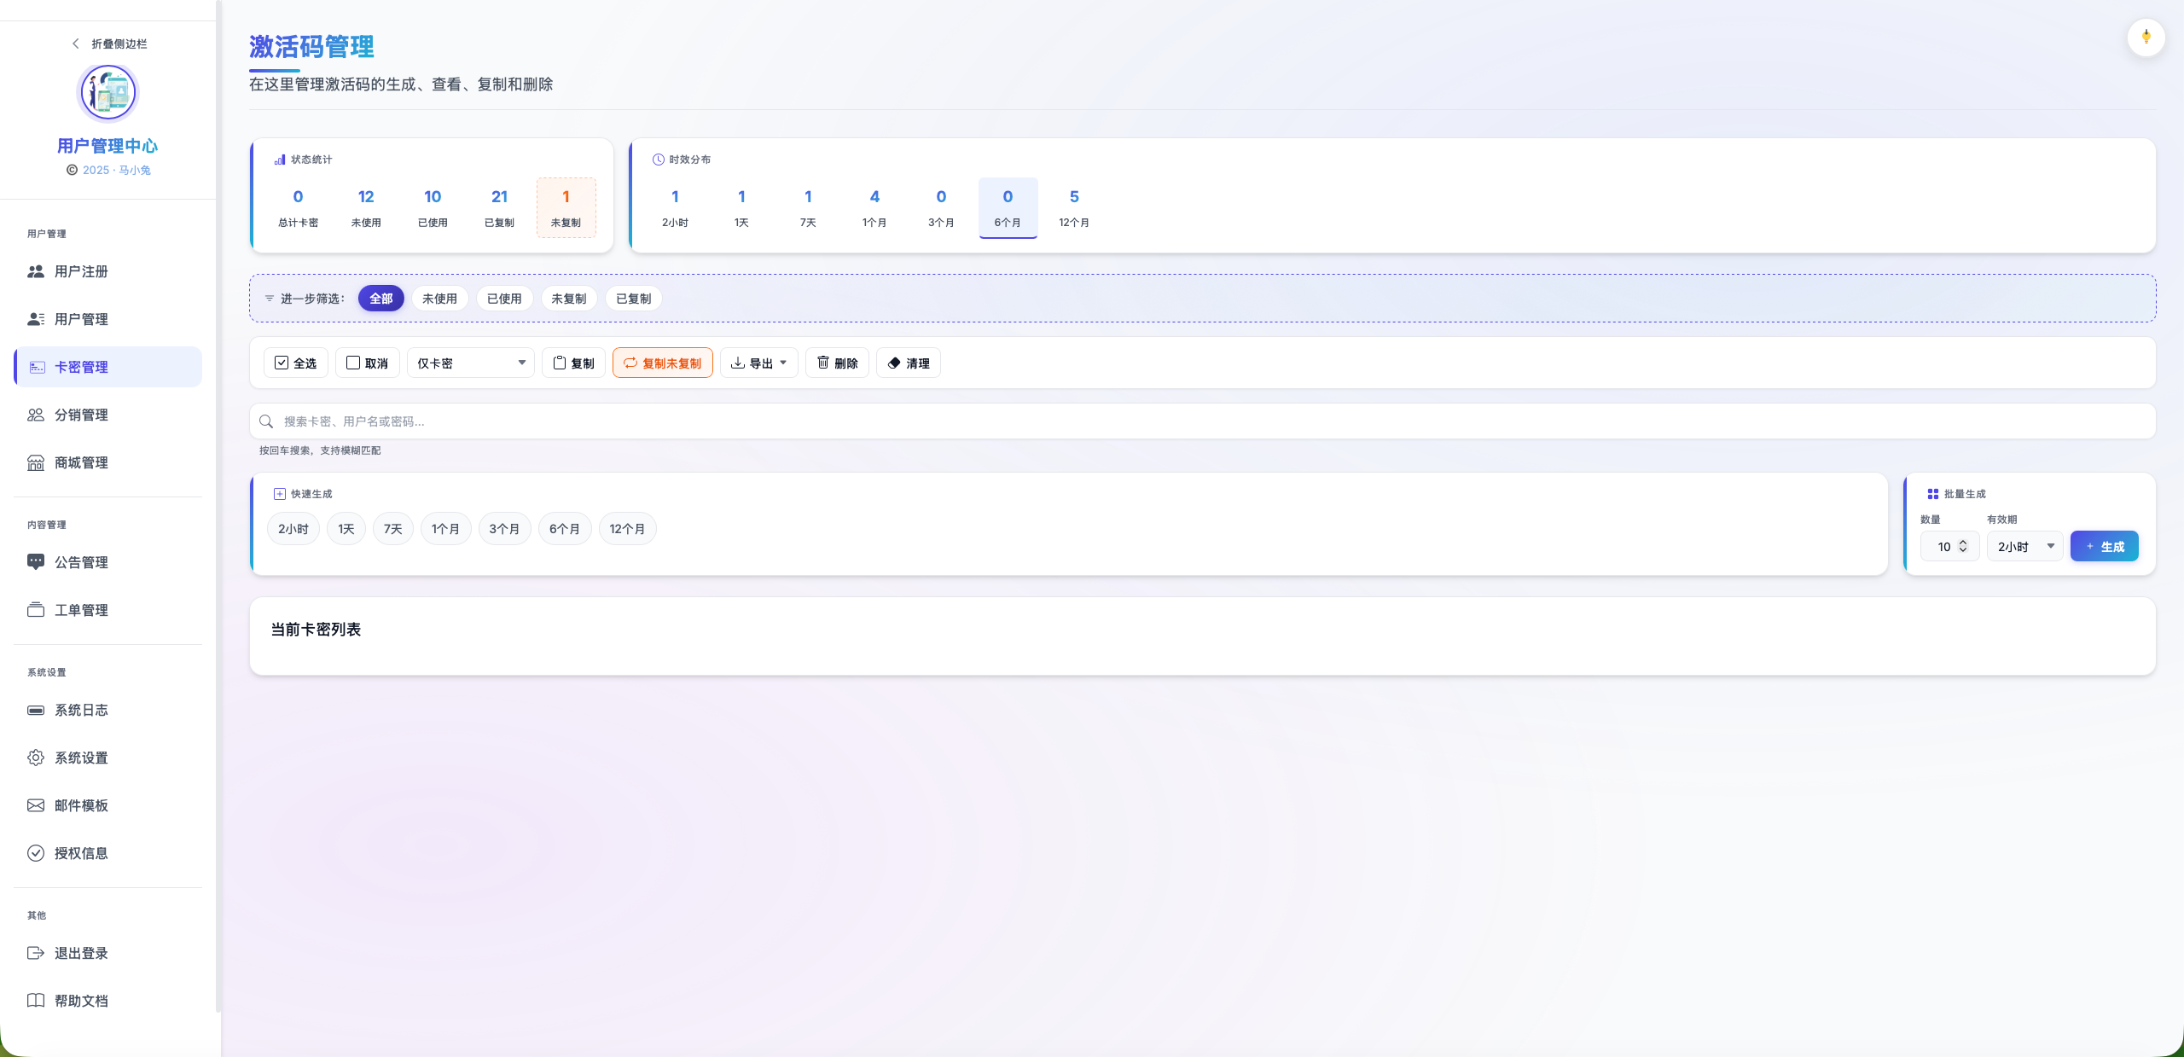The width and height of the screenshot is (2184, 1057).
Task: Select the 未使用 filter pill
Action: tap(439, 299)
